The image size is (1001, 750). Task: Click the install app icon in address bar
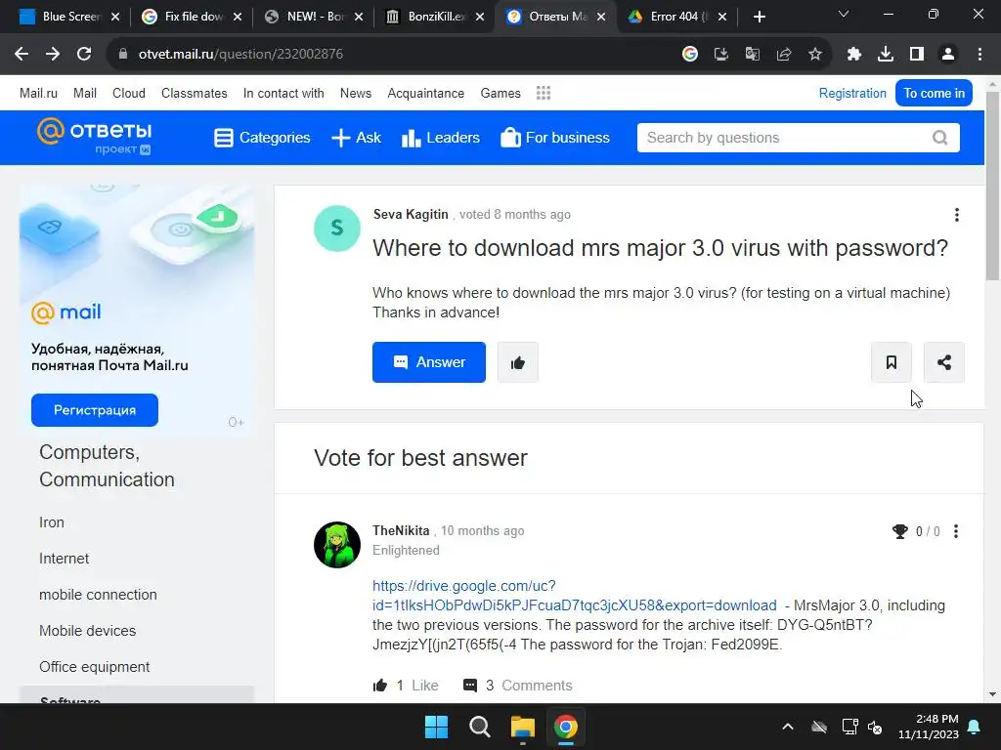pyautogui.click(x=720, y=55)
